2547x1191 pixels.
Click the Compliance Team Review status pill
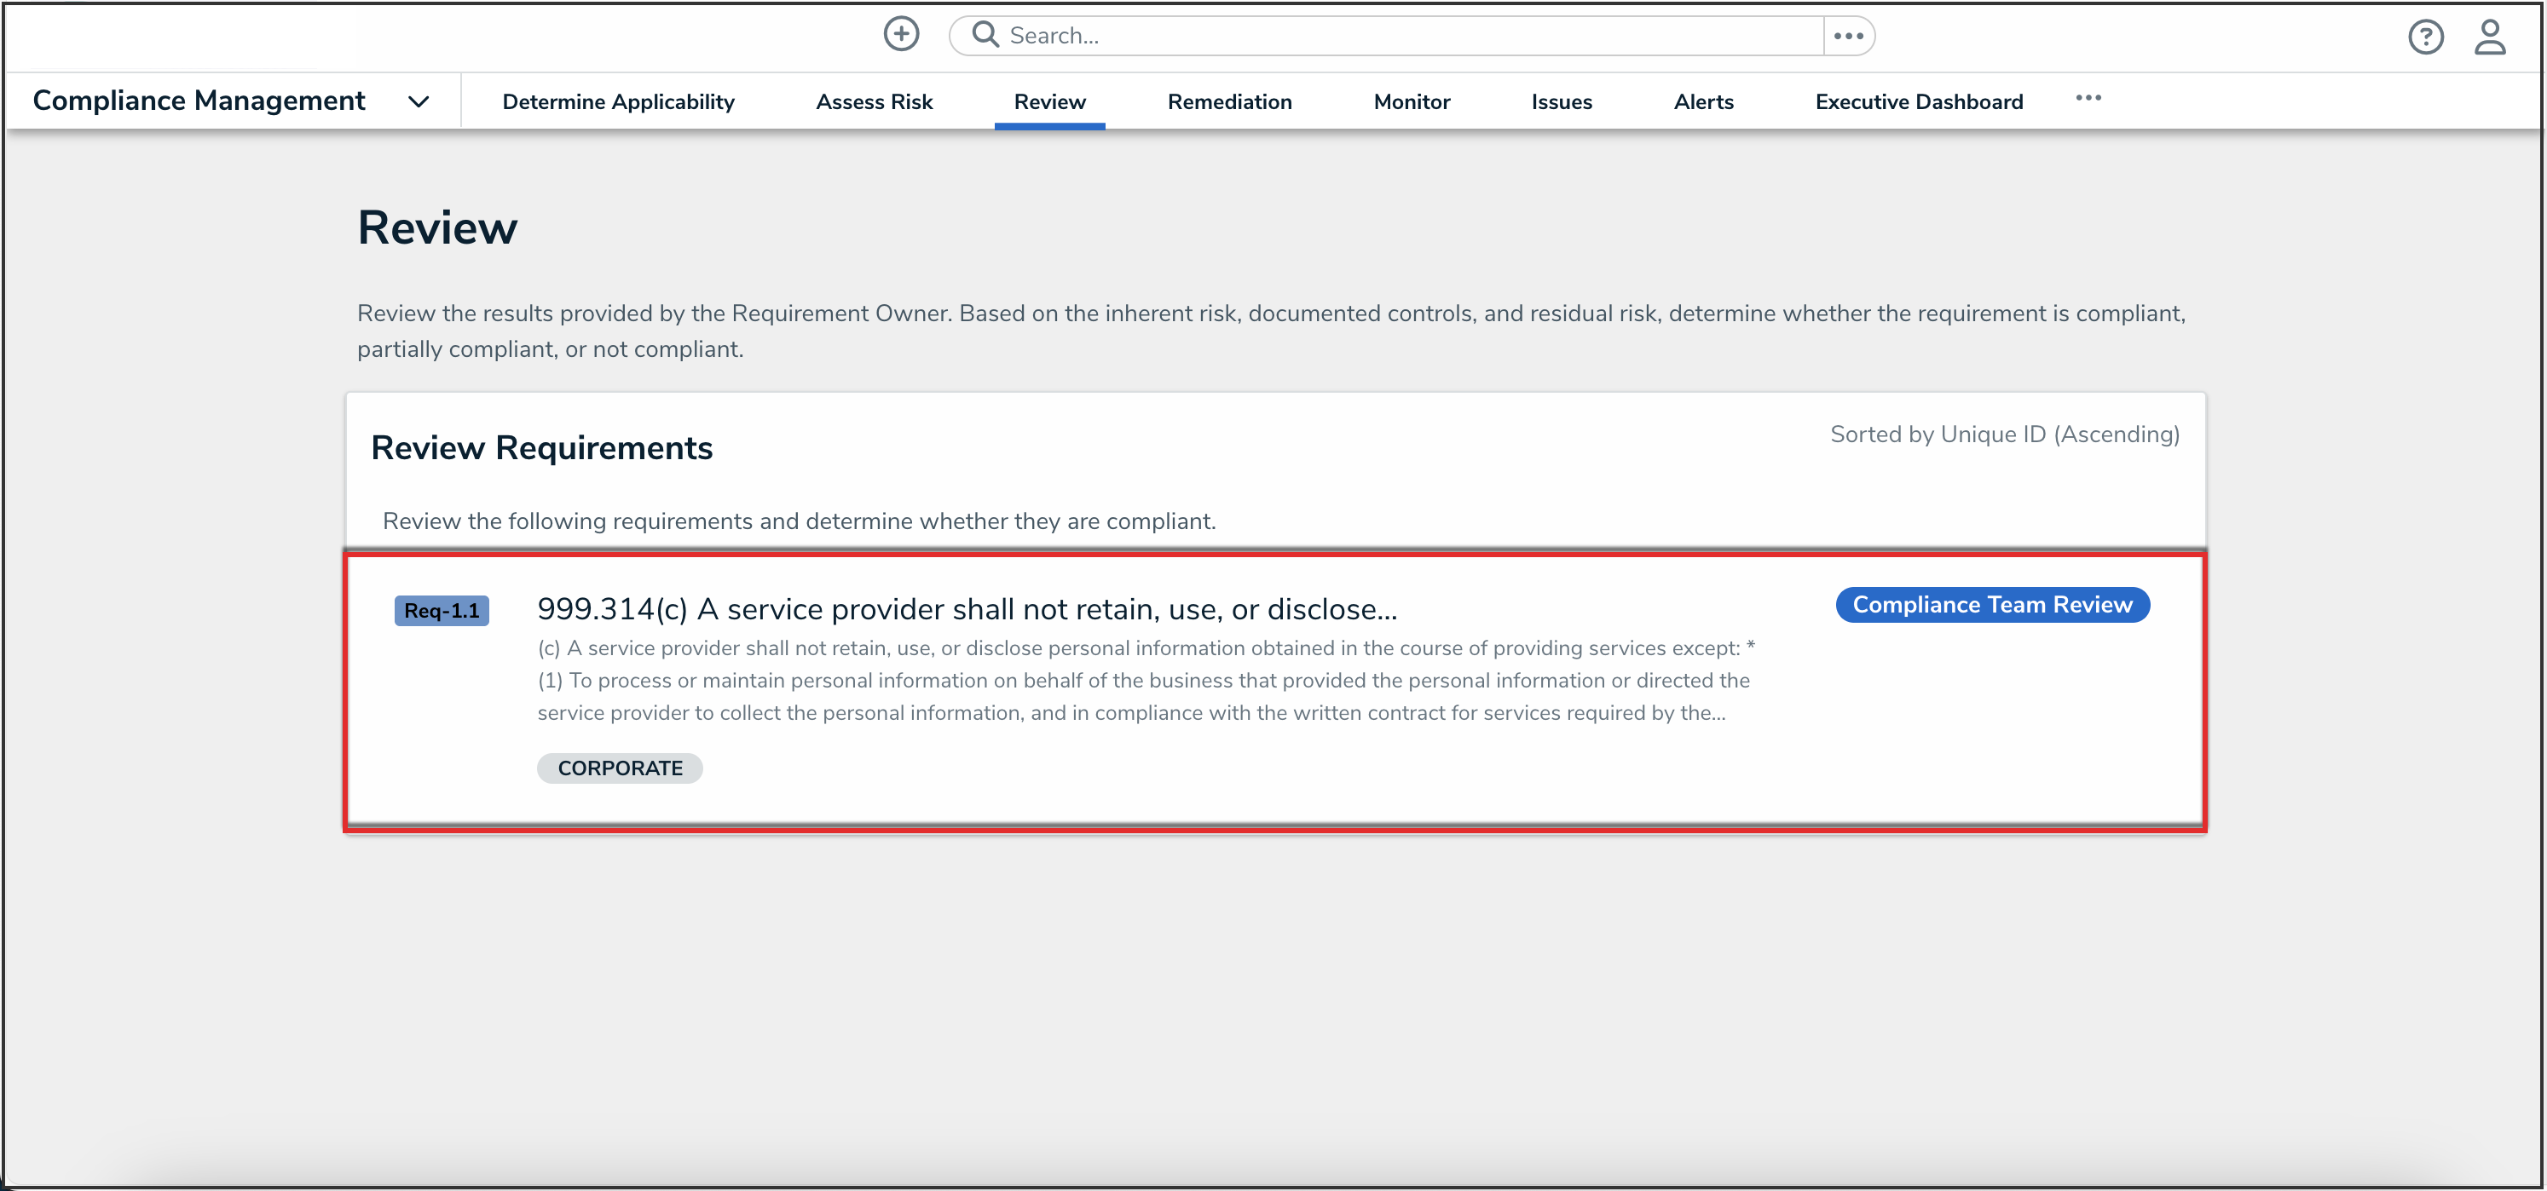1991,605
